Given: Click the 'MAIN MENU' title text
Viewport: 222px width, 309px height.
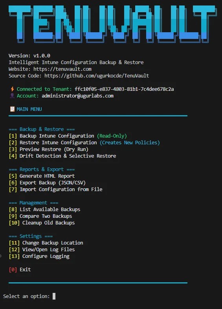Looking at the screenshot, I should pyautogui.click(x=29, y=109).
